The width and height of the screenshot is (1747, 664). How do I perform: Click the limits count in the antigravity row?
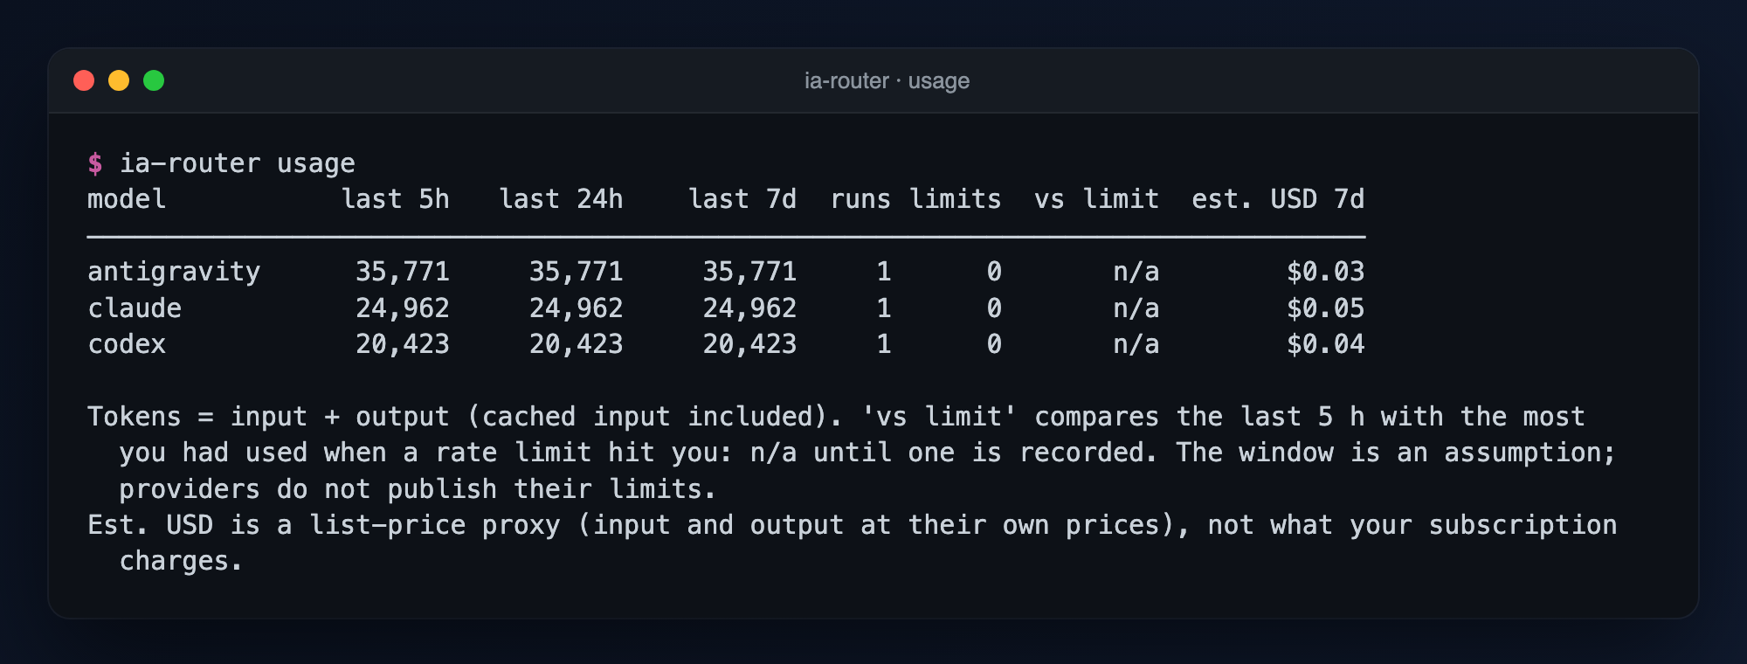[x=994, y=272]
